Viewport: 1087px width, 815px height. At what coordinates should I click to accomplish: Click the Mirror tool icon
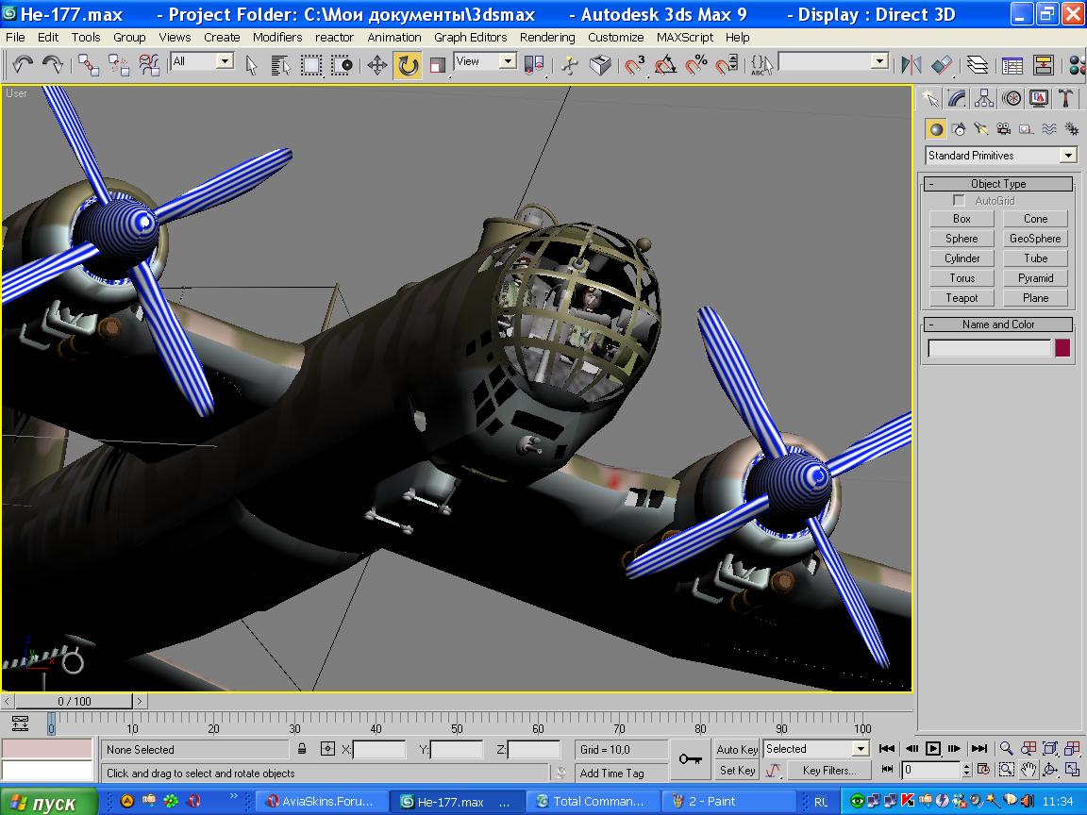[911, 65]
